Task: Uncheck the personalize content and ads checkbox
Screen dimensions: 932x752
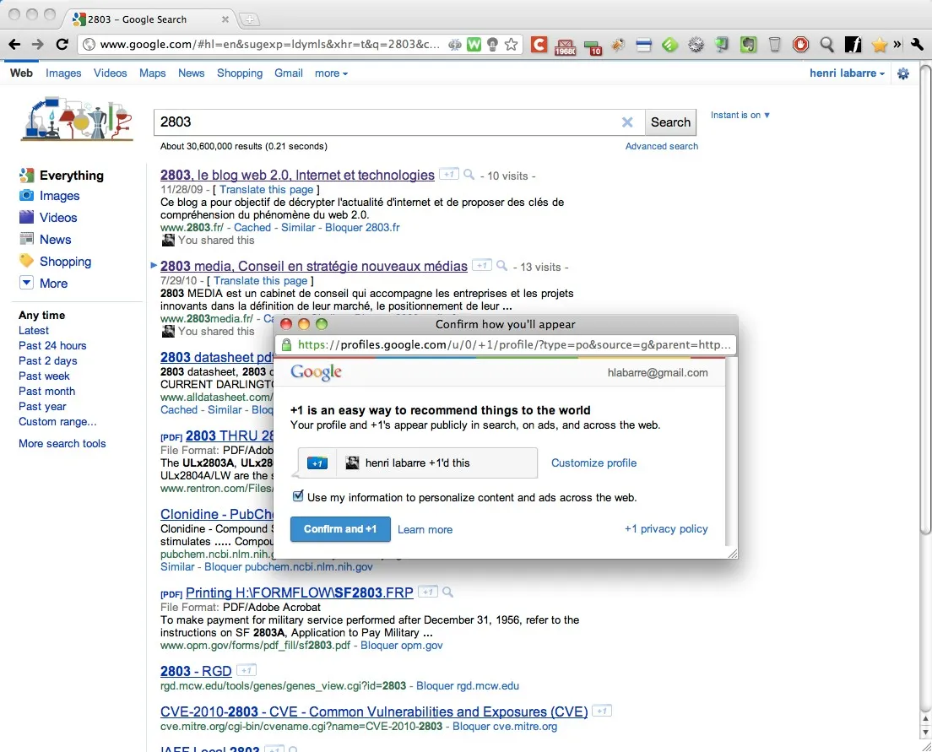Action: pos(298,495)
